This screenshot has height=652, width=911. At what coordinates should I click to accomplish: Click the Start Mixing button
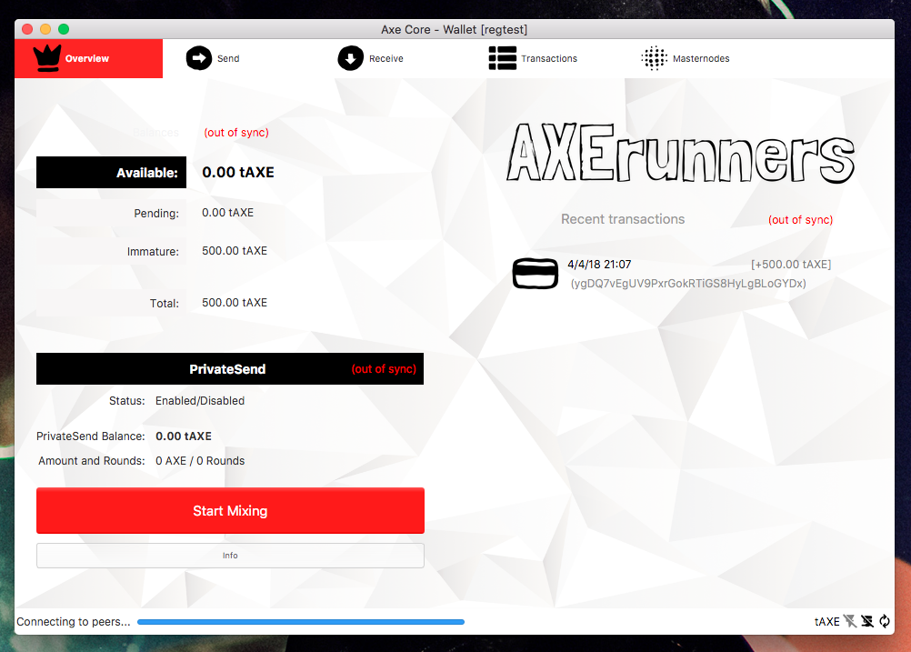point(230,511)
